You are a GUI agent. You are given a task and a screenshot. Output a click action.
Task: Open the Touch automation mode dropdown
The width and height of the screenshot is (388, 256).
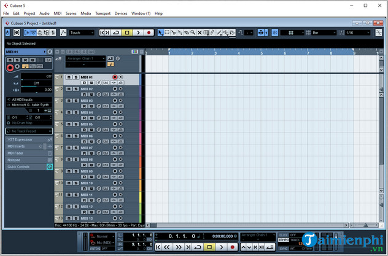tap(82, 33)
